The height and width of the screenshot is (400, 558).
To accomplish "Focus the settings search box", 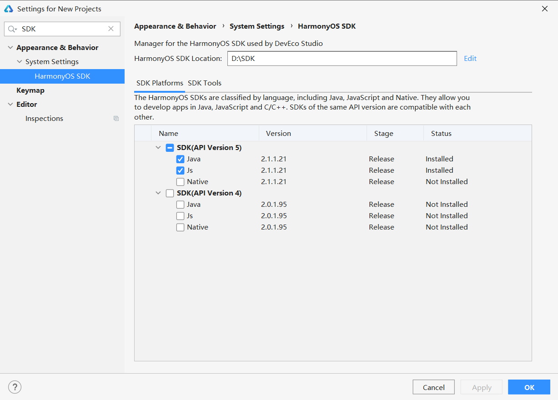I will coord(62,29).
